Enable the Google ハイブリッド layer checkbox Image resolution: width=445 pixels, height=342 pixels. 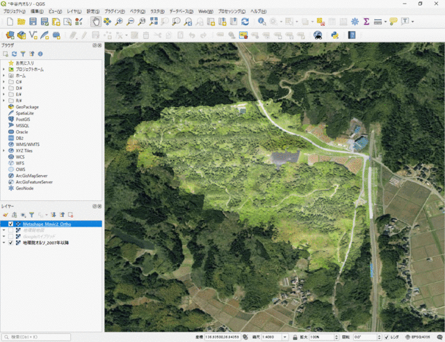click(11, 236)
